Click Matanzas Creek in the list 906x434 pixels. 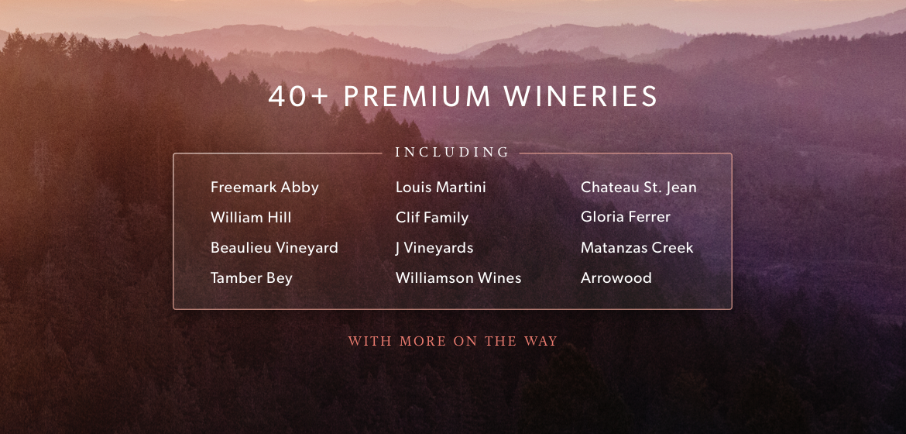[x=637, y=248]
